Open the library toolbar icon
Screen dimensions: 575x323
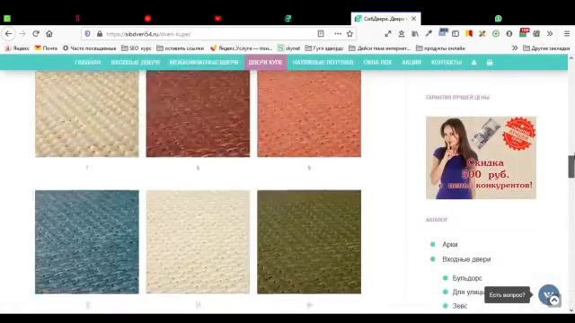click(415, 34)
